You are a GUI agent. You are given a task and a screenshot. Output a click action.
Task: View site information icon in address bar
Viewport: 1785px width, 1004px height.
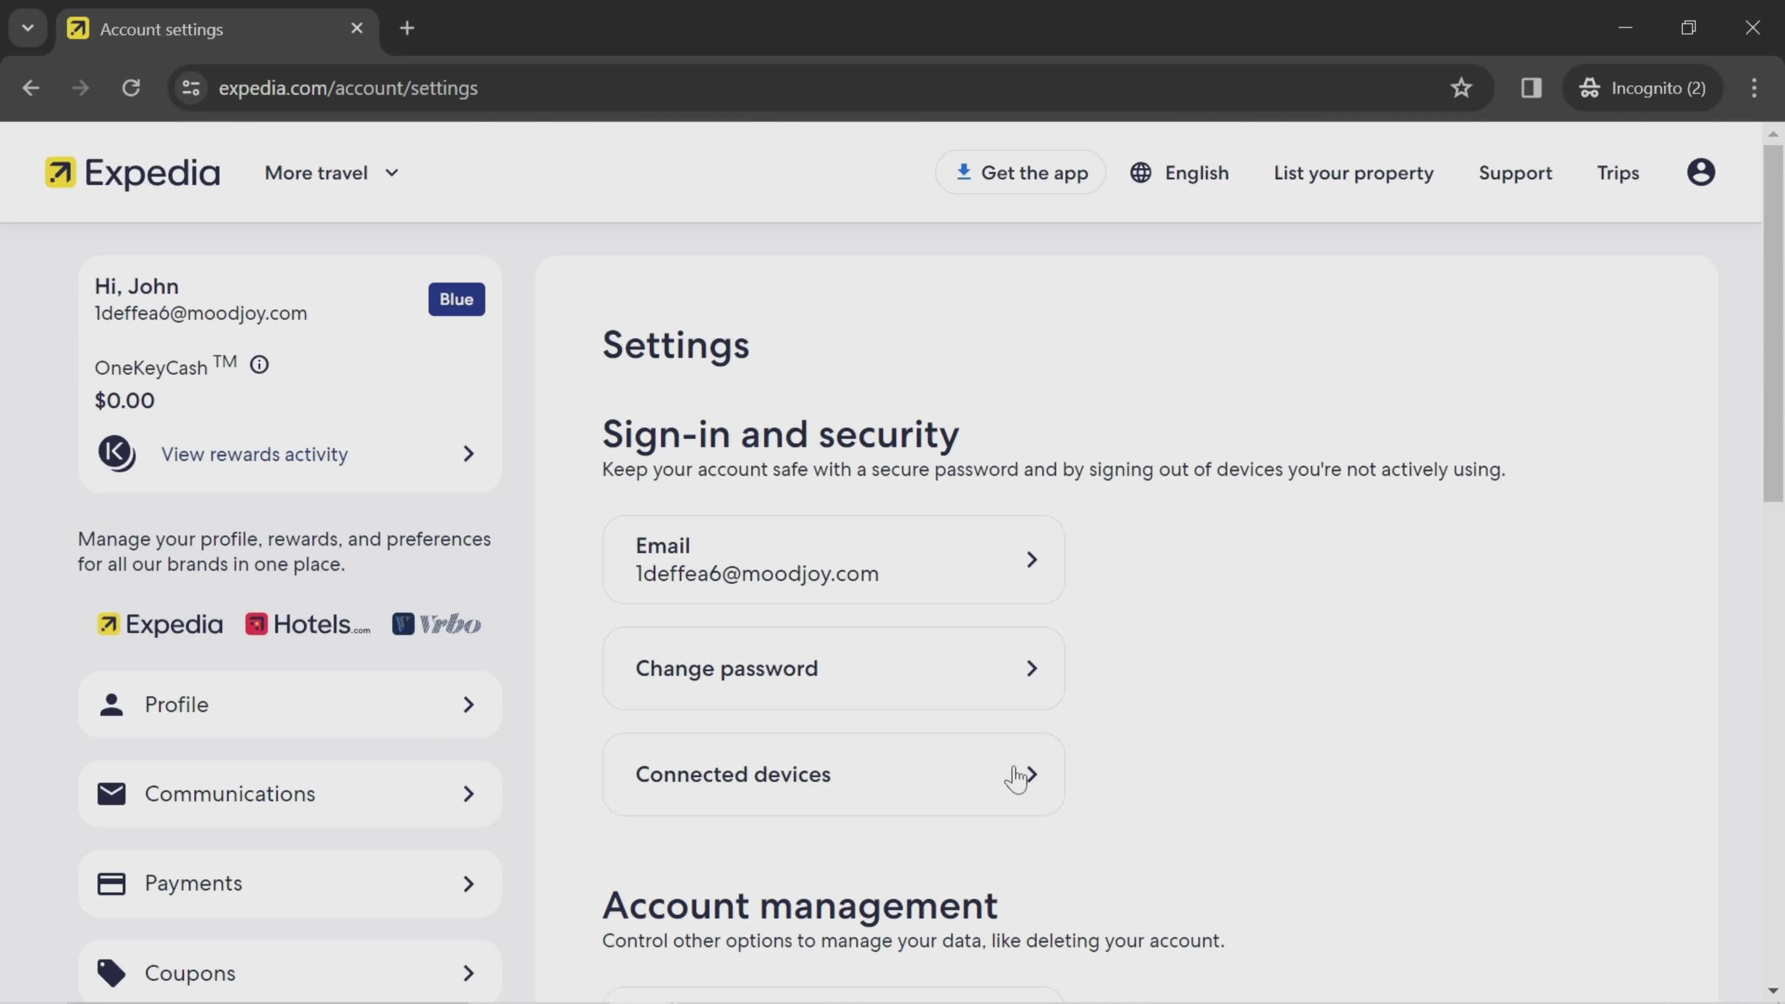191,88
